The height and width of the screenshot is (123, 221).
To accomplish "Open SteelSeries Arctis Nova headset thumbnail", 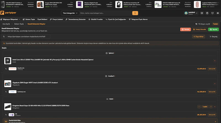I will click(119, 4).
